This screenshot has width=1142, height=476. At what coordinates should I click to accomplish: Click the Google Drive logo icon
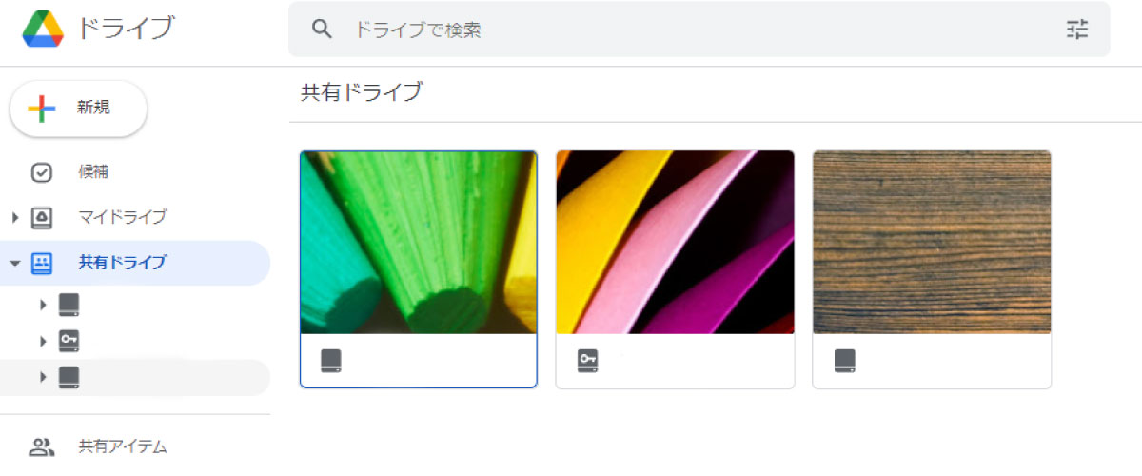click(43, 29)
